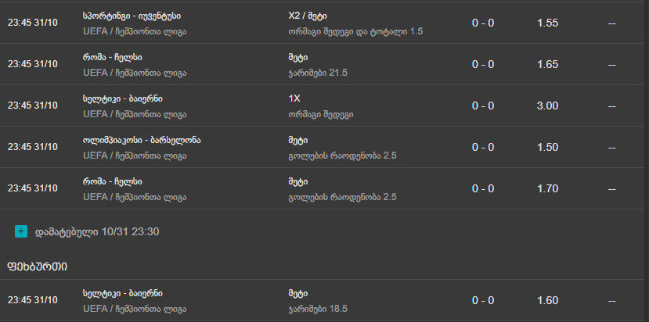This screenshot has width=649, height=322.
Task: Click the 1.60 odds value
Action: (x=548, y=301)
